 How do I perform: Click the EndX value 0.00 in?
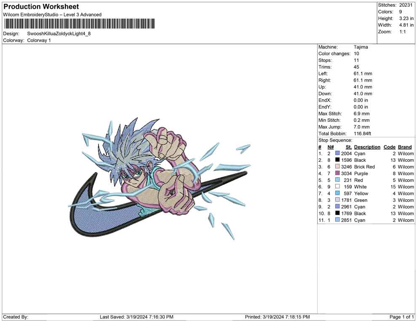pos(361,100)
